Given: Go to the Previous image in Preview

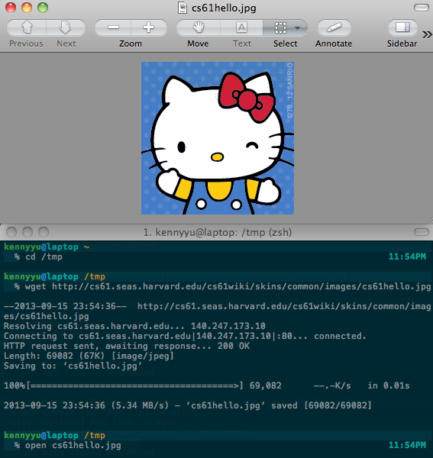Looking at the screenshot, I should tap(26, 27).
